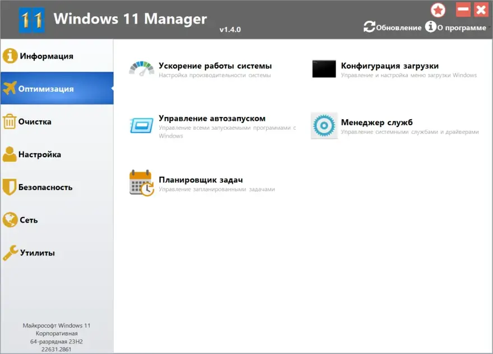This screenshot has width=493, height=354.
Task: Click the calendar clock icon for task scheduler
Action: (x=142, y=183)
